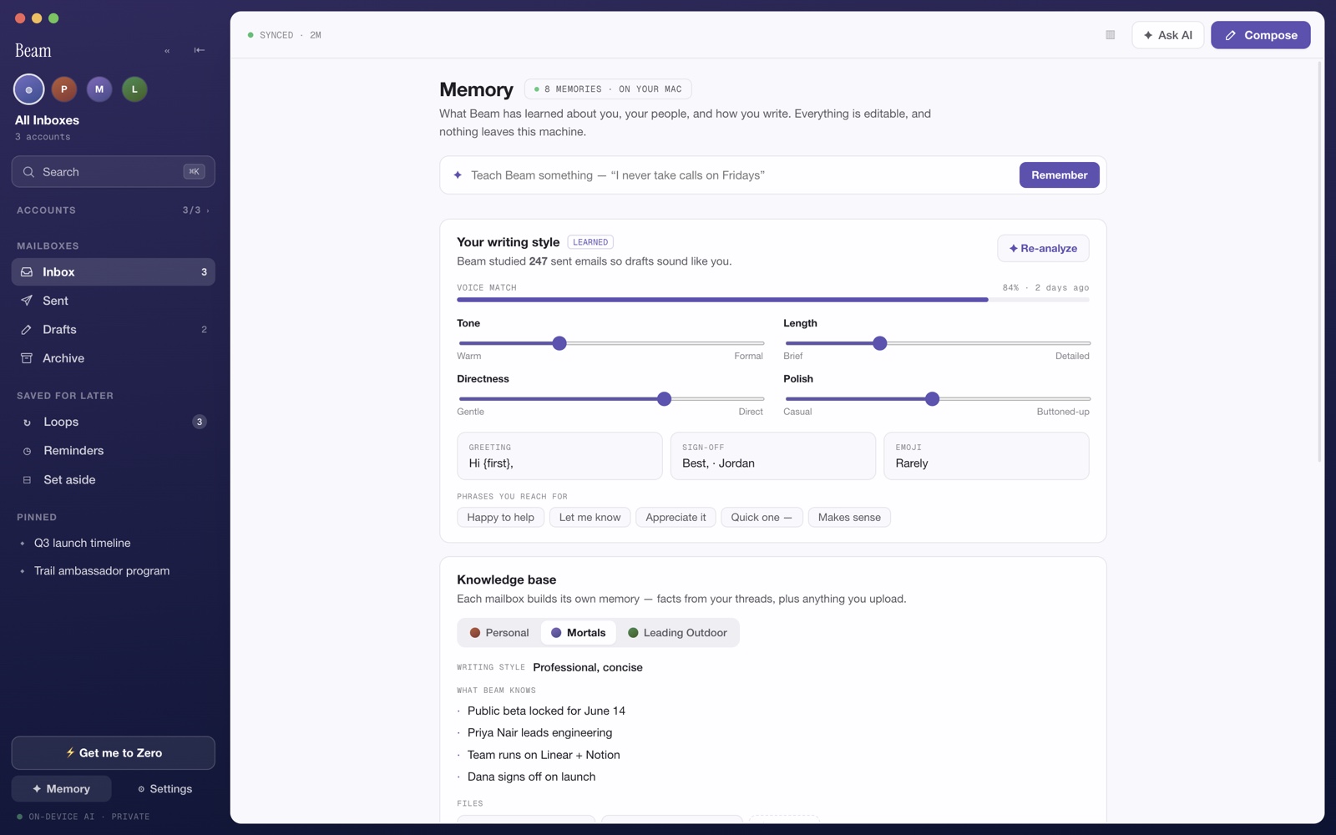
Task: Click the Re-analyze button
Action: tap(1043, 249)
